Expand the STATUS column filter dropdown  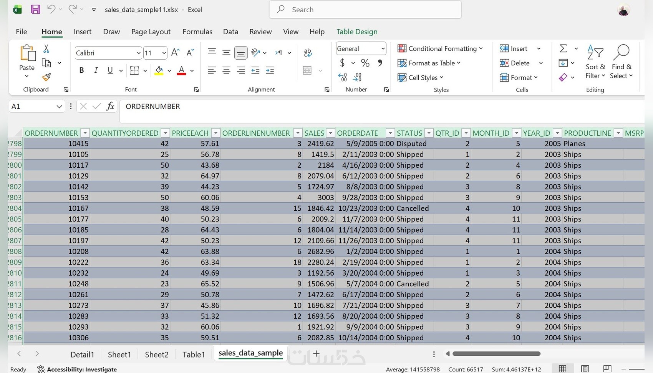pyautogui.click(x=429, y=133)
